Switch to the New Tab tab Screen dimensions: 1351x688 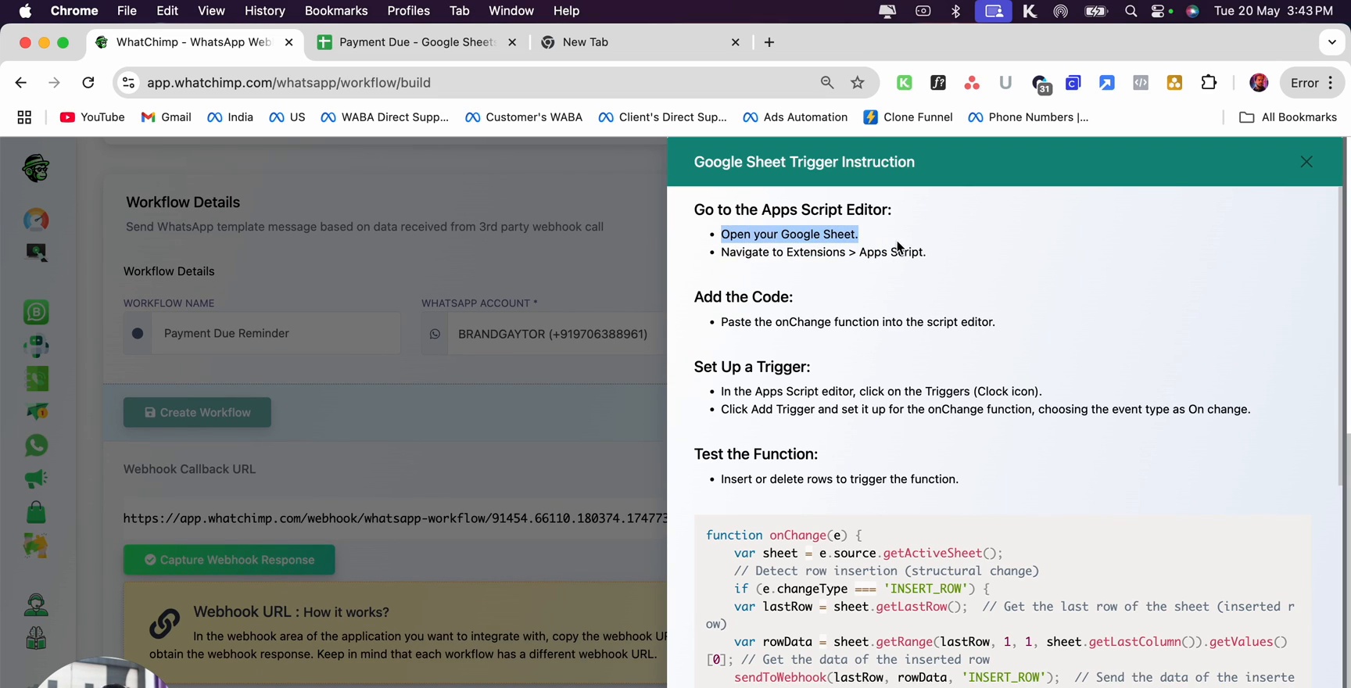point(640,42)
